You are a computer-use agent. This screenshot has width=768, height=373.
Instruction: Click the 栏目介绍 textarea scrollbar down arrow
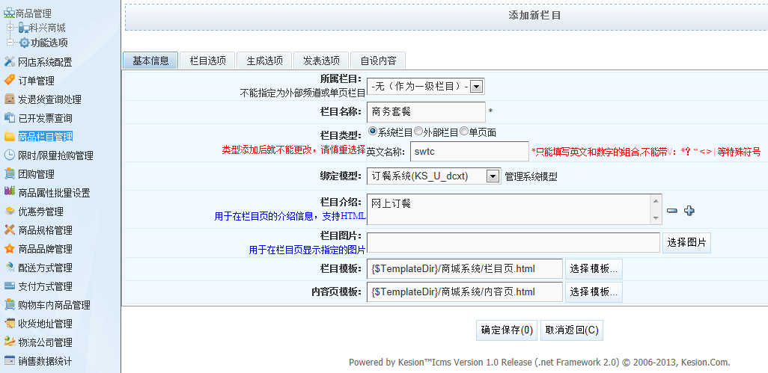point(656,218)
